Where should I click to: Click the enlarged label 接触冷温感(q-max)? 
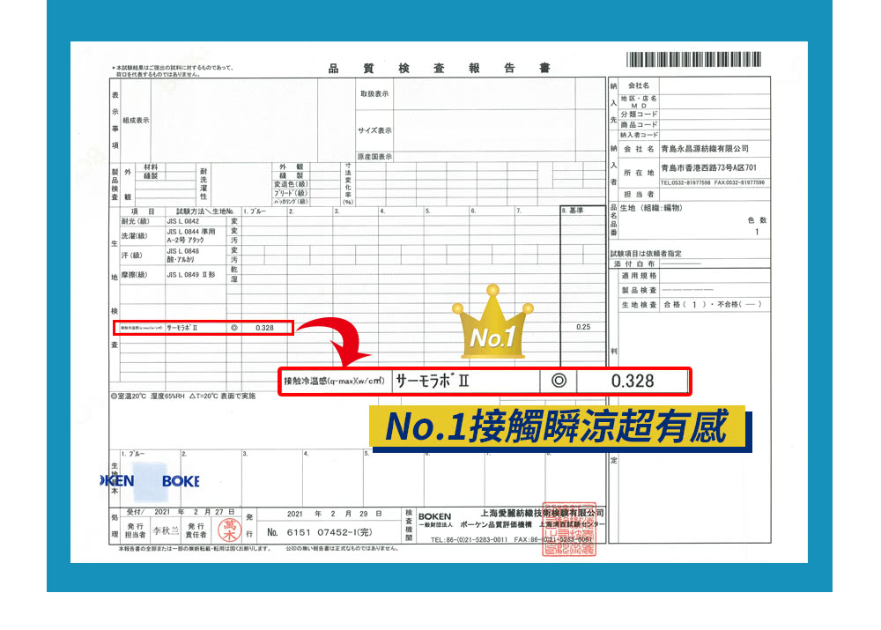click(334, 381)
